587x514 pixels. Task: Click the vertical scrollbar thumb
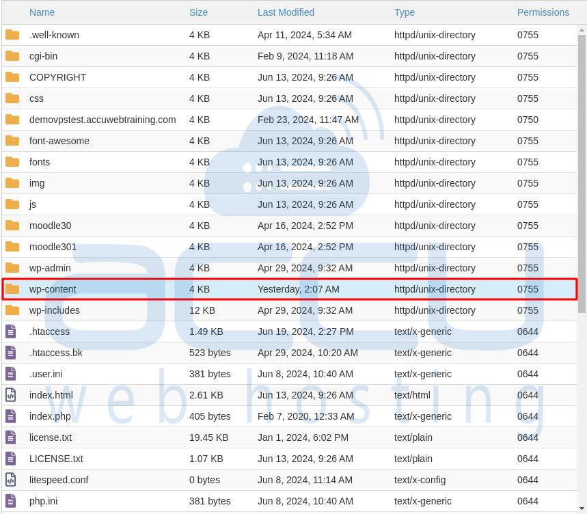(582, 174)
